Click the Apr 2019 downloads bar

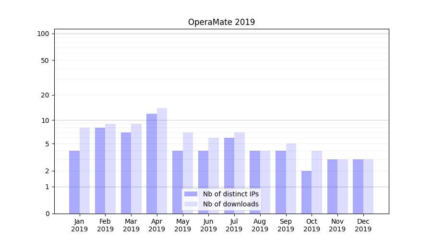[162, 161]
